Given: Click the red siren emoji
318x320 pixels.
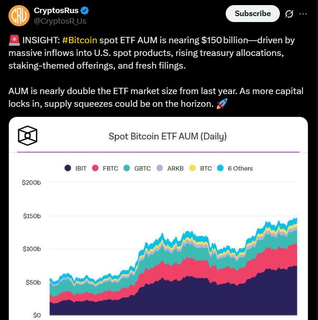Looking at the screenshot, I should click(13, 41).
